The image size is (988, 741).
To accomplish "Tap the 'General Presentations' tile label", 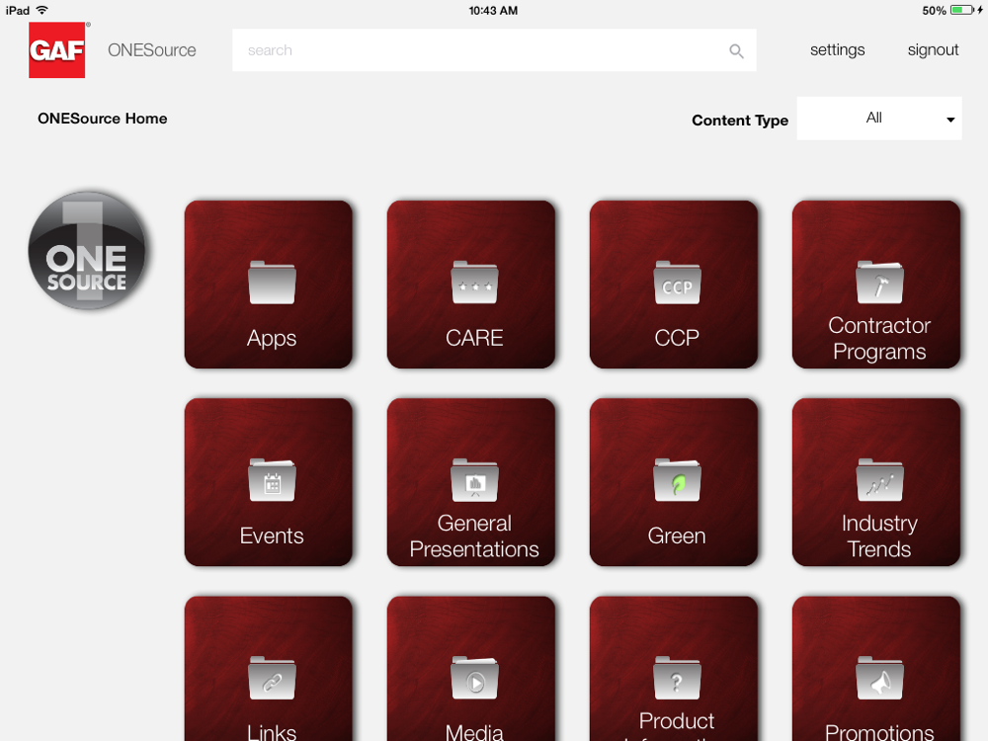I will (x=474, y=536).
